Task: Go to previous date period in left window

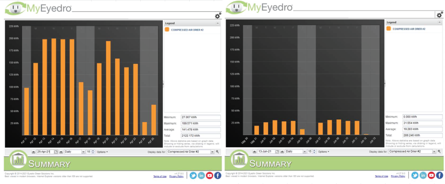Action: pos(33,152)
